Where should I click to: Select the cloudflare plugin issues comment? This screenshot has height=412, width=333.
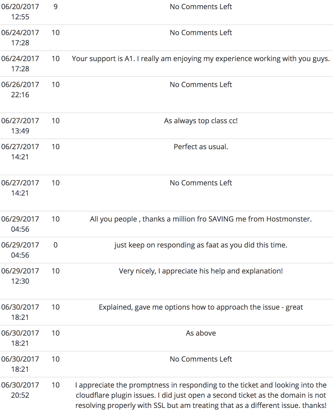coord(201,395)
